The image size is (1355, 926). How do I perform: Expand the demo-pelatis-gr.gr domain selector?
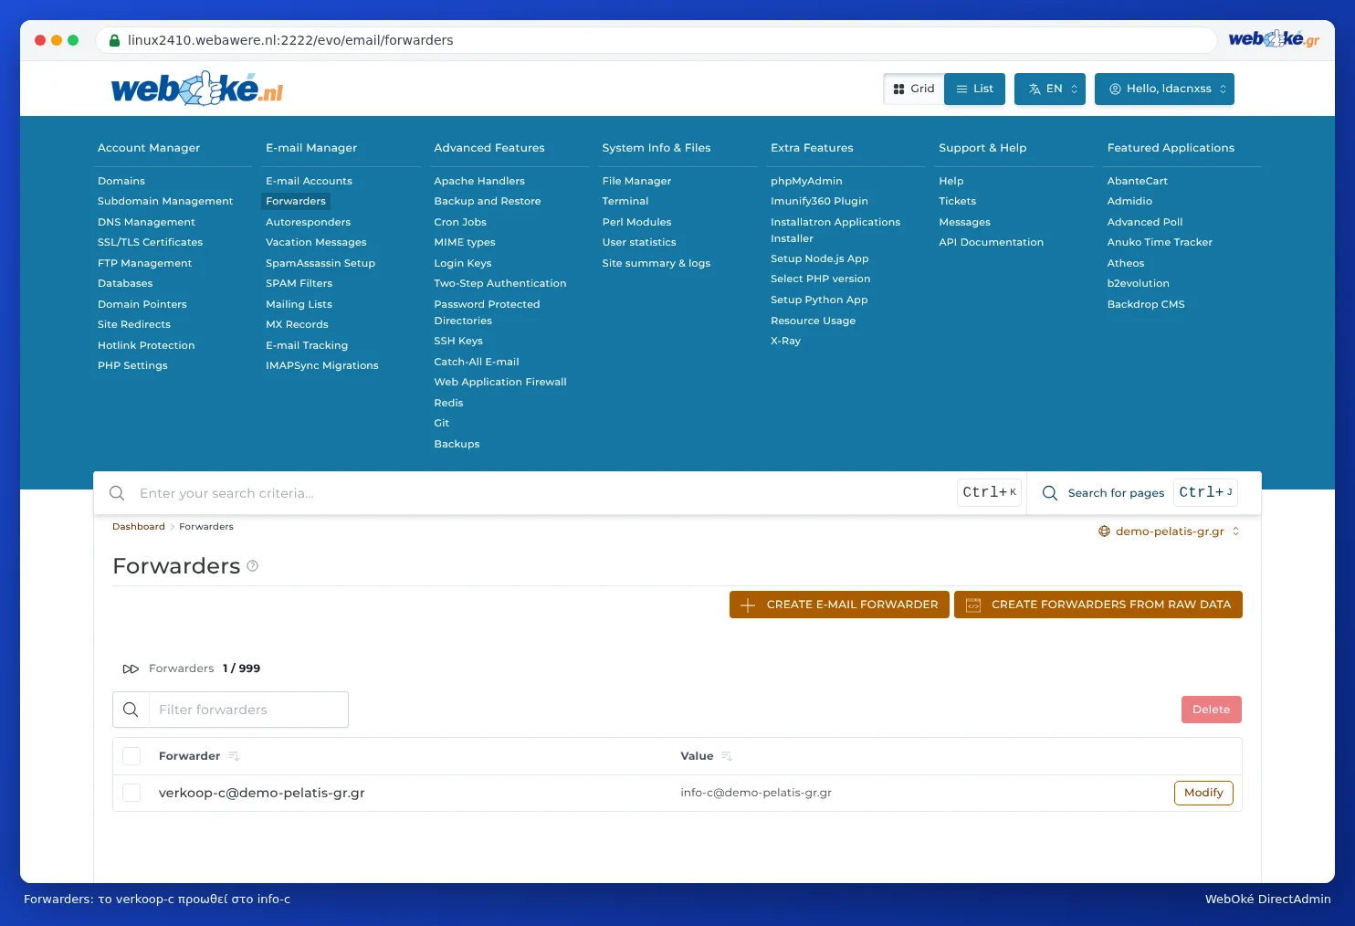(1169, 531)
